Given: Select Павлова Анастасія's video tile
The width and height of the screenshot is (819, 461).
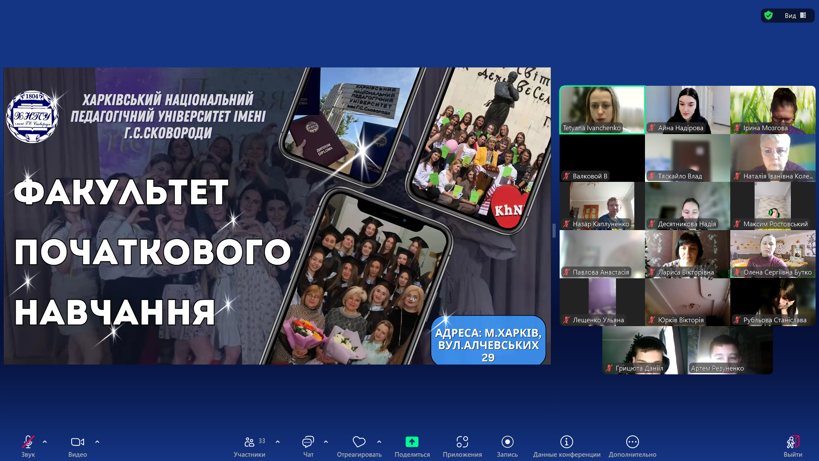Looking at the screenshot, I should point(602,254).
